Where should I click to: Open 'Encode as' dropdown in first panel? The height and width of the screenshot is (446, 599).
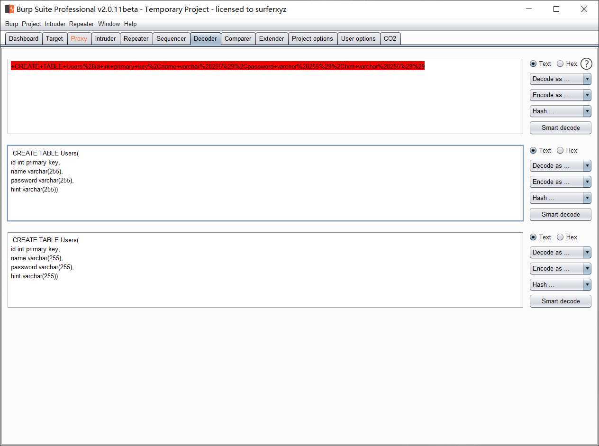561,95
